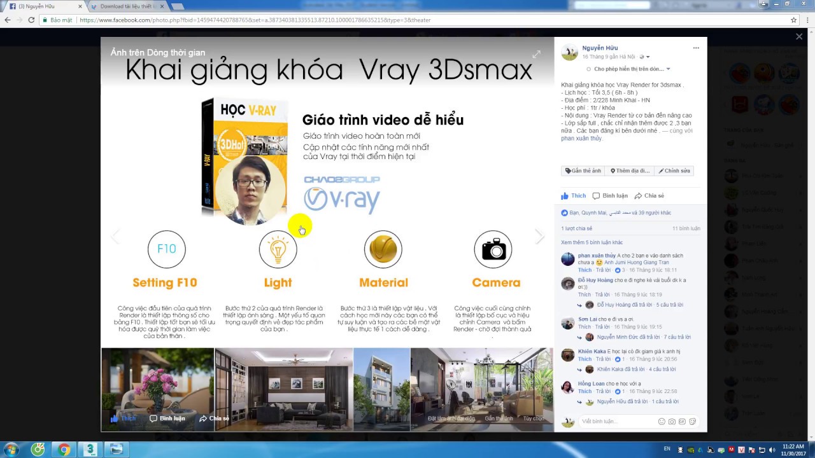Go forward in Chrome
The width and height of the screenshot is (815, 458).
[x=19, y=20]
